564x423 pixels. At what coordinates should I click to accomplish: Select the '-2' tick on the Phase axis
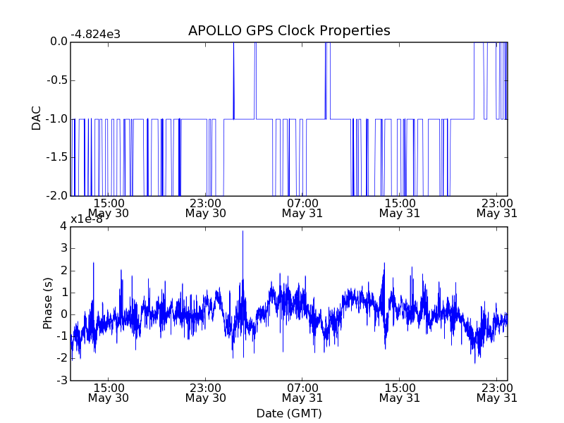[x=62, y=358]
